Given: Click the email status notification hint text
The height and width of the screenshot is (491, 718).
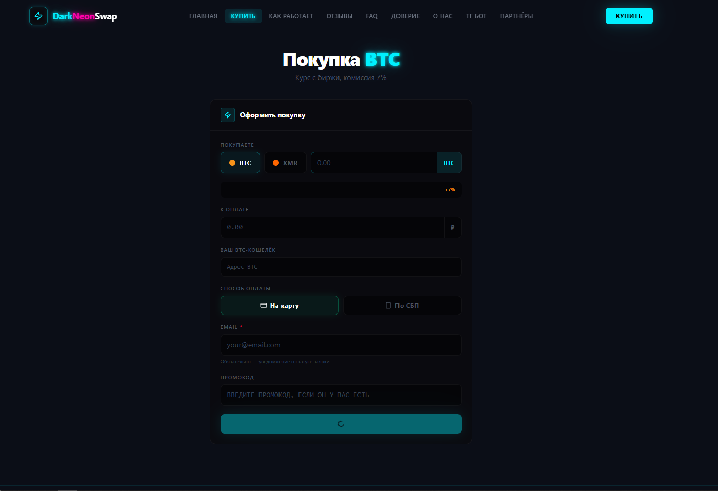Looking at the screenshot, I should [x=275, y=362].
